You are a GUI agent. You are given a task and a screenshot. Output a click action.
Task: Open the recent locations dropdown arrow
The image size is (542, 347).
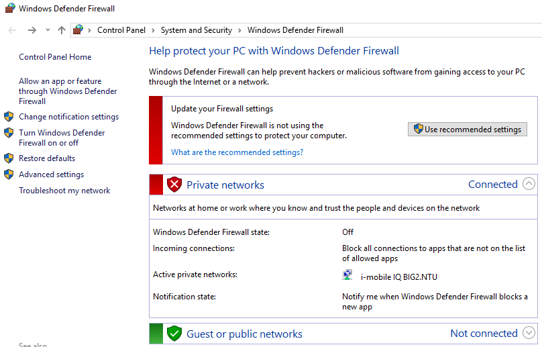tap(48, 30)
